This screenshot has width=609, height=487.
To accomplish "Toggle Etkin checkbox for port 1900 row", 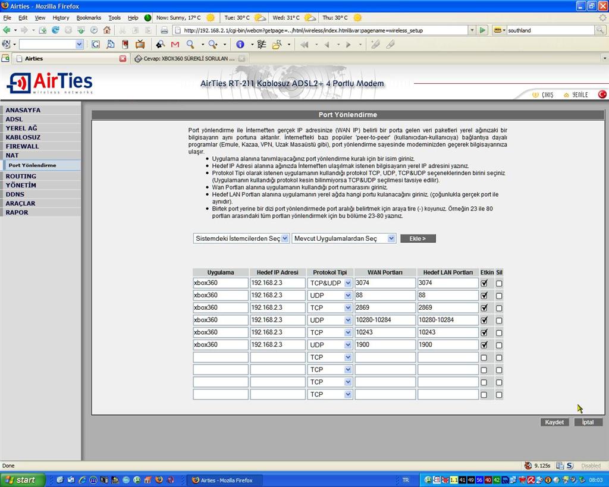I will 484,345.
